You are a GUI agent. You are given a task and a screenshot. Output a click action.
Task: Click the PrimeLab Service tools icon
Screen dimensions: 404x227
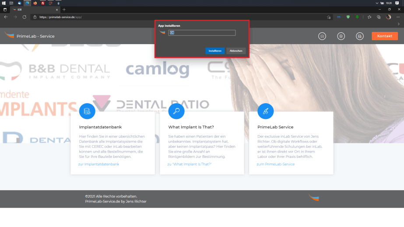(x=265, y=111)
